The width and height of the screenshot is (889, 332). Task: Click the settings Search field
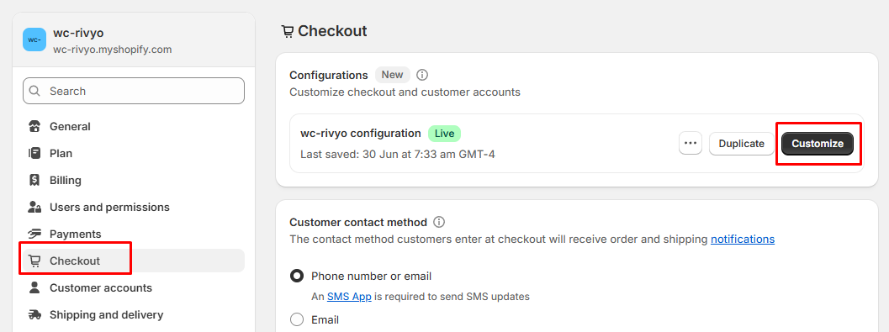[x=134, y=91]
